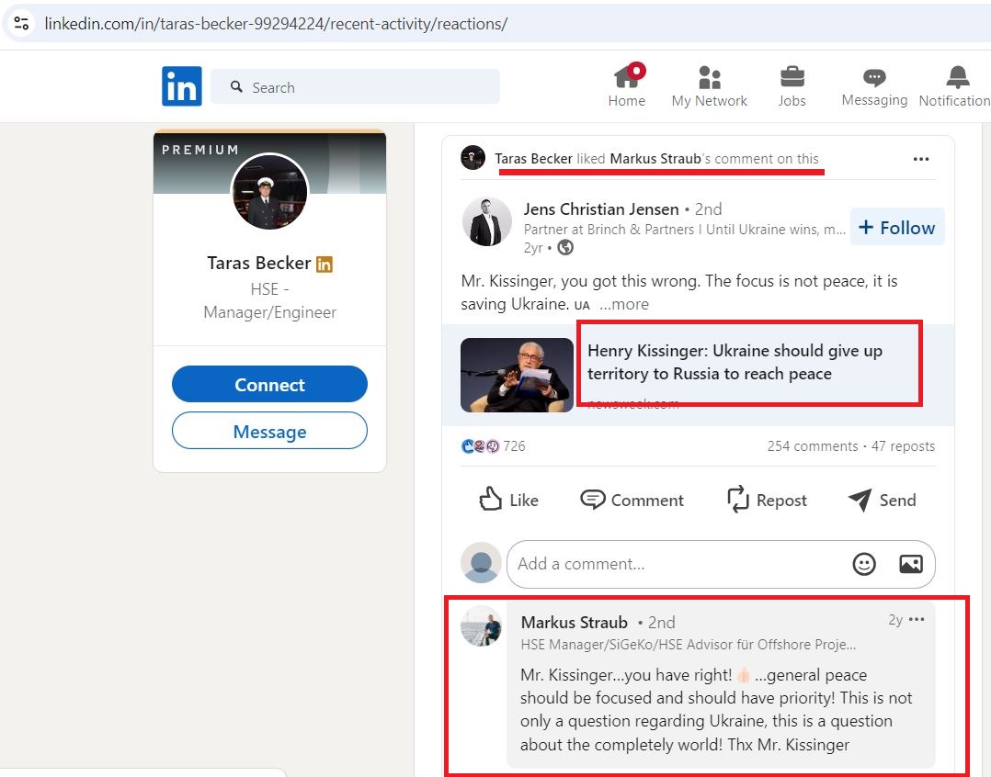Click Markus Straub in the activity header
Image resolution: width=991 pixels, height=777 pixels.
655,158
